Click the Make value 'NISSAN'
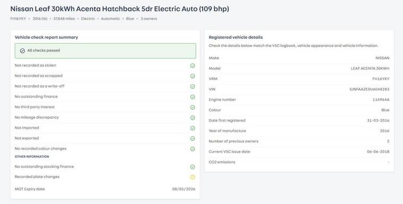The height and width of the screenshot is (204, 403). tap(382, 58)
